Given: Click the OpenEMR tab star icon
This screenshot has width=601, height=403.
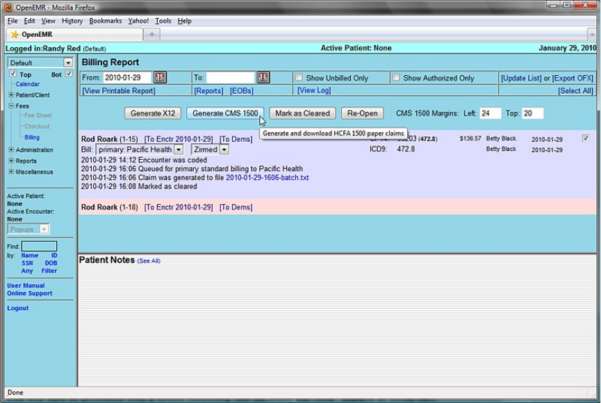Looking at the screenshot, I should click(x=15, y=35).
